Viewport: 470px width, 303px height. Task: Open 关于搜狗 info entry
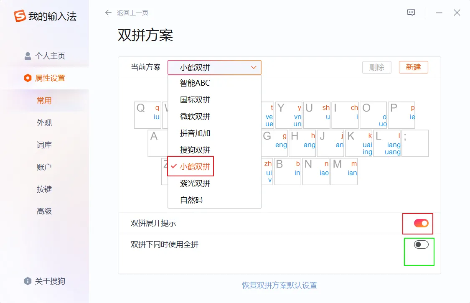45,281
